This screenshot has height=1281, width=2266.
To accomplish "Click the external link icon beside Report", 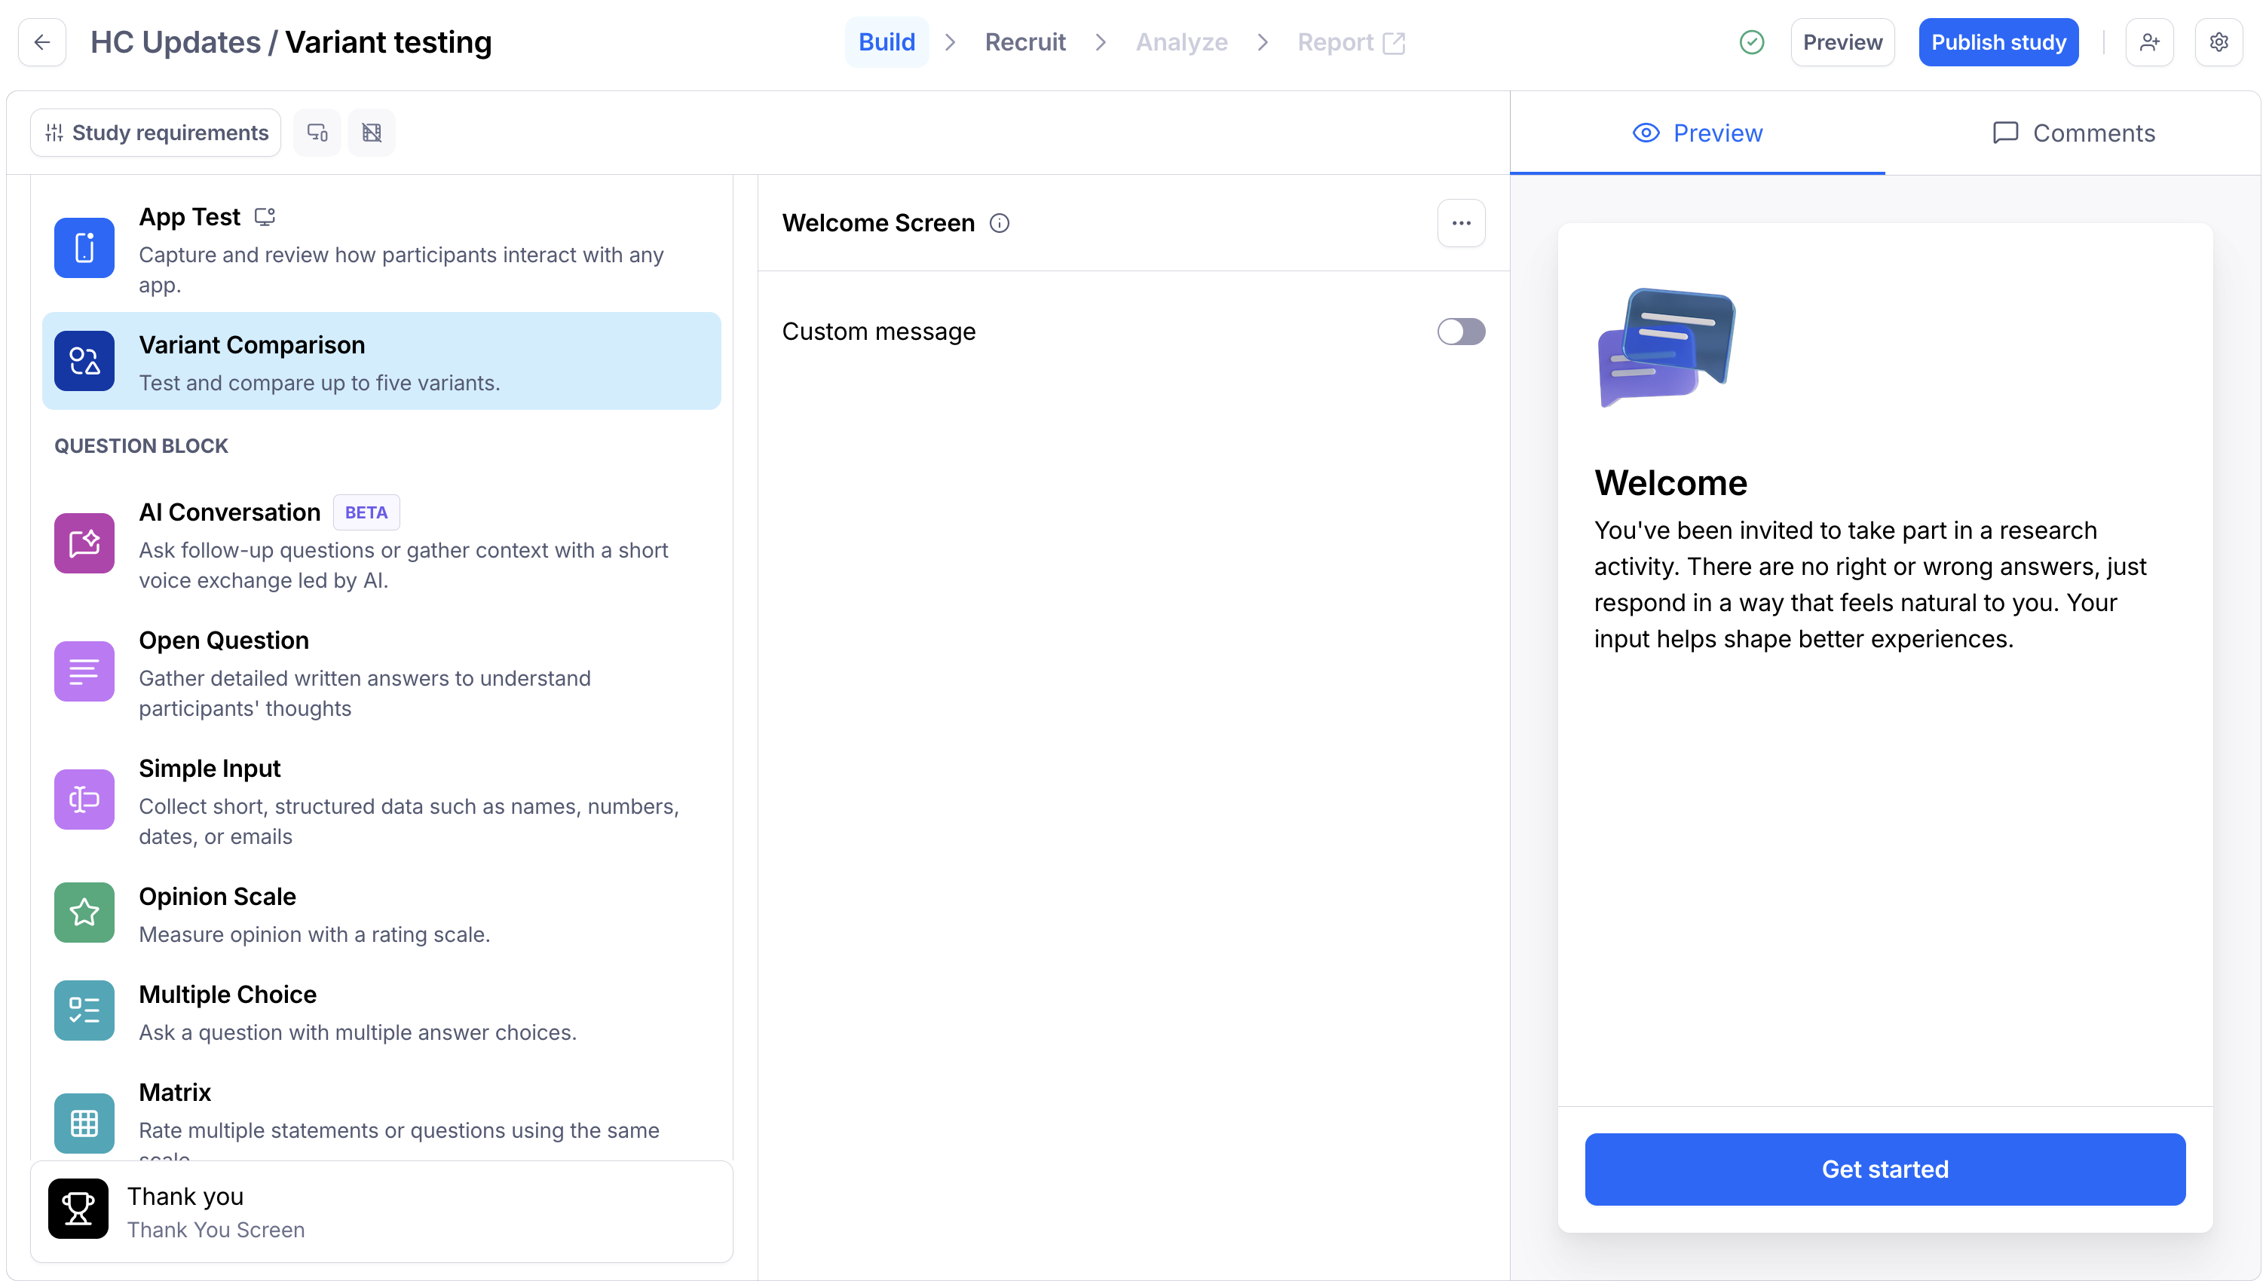I will click(1394, 43).
